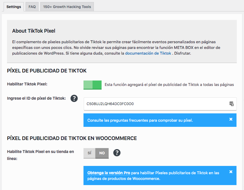Click the Ingrese el ID de píxel label
The height and width of the screenshot is (190, 244).
coord(36,98)
